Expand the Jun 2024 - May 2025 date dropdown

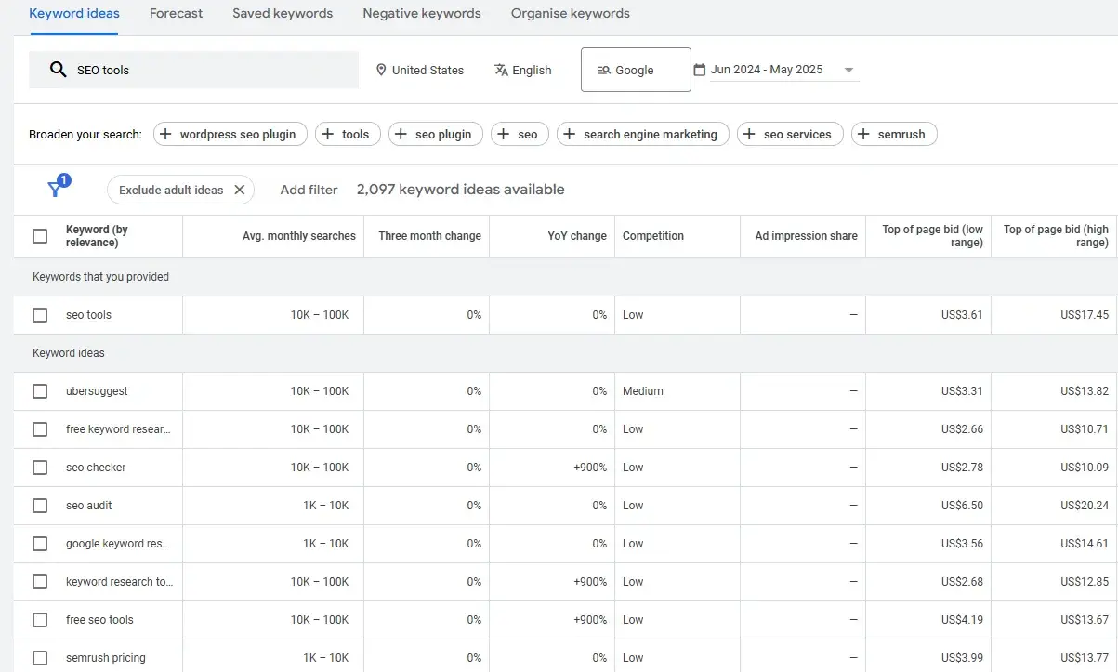coord(848,69)
